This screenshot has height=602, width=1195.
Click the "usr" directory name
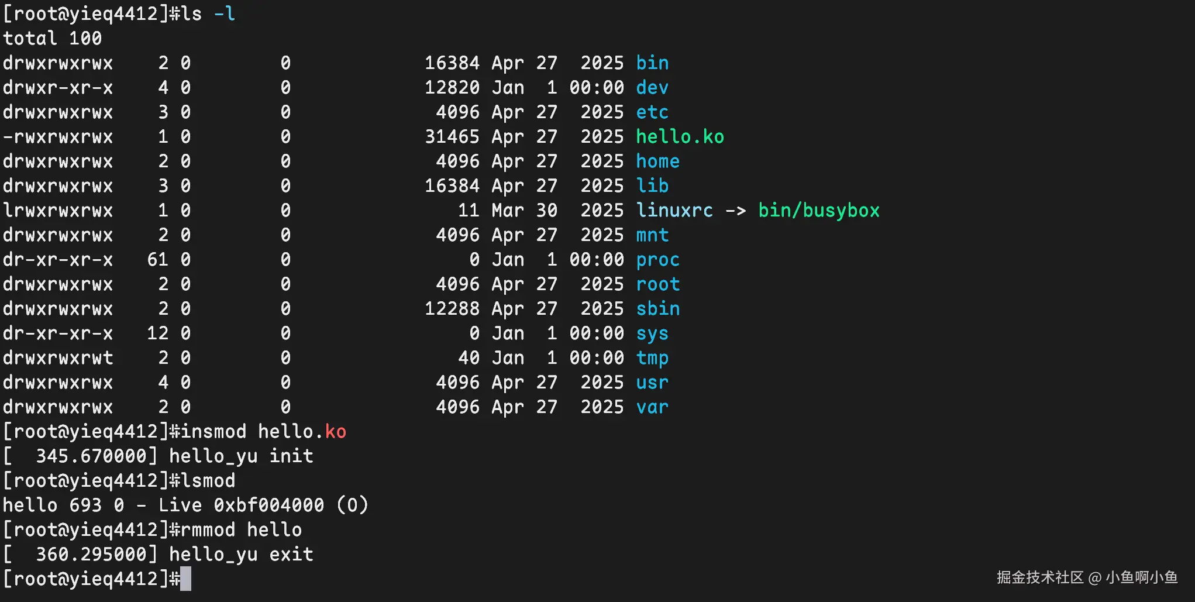tap(652, 382)
